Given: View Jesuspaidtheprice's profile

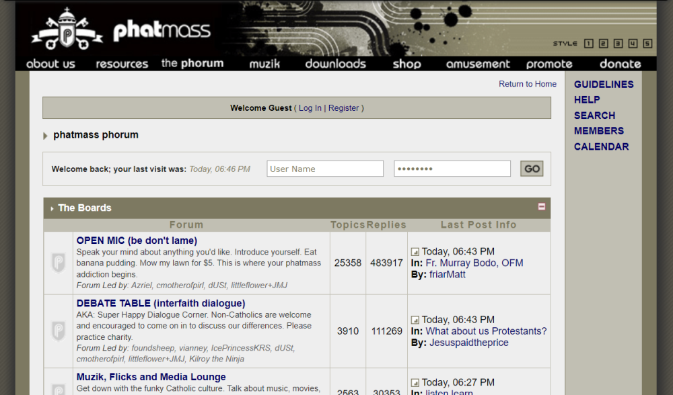Looking at the screenshot, I should pyautogui.click(x=468, y=343).
